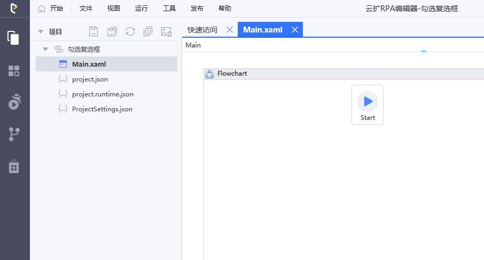This screenshot has width=484, height=260.
Task: Click the image management icon in project toolbar
Action: (166, 31)
